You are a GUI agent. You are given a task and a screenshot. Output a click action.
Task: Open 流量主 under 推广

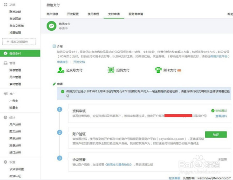pos(14,108)
